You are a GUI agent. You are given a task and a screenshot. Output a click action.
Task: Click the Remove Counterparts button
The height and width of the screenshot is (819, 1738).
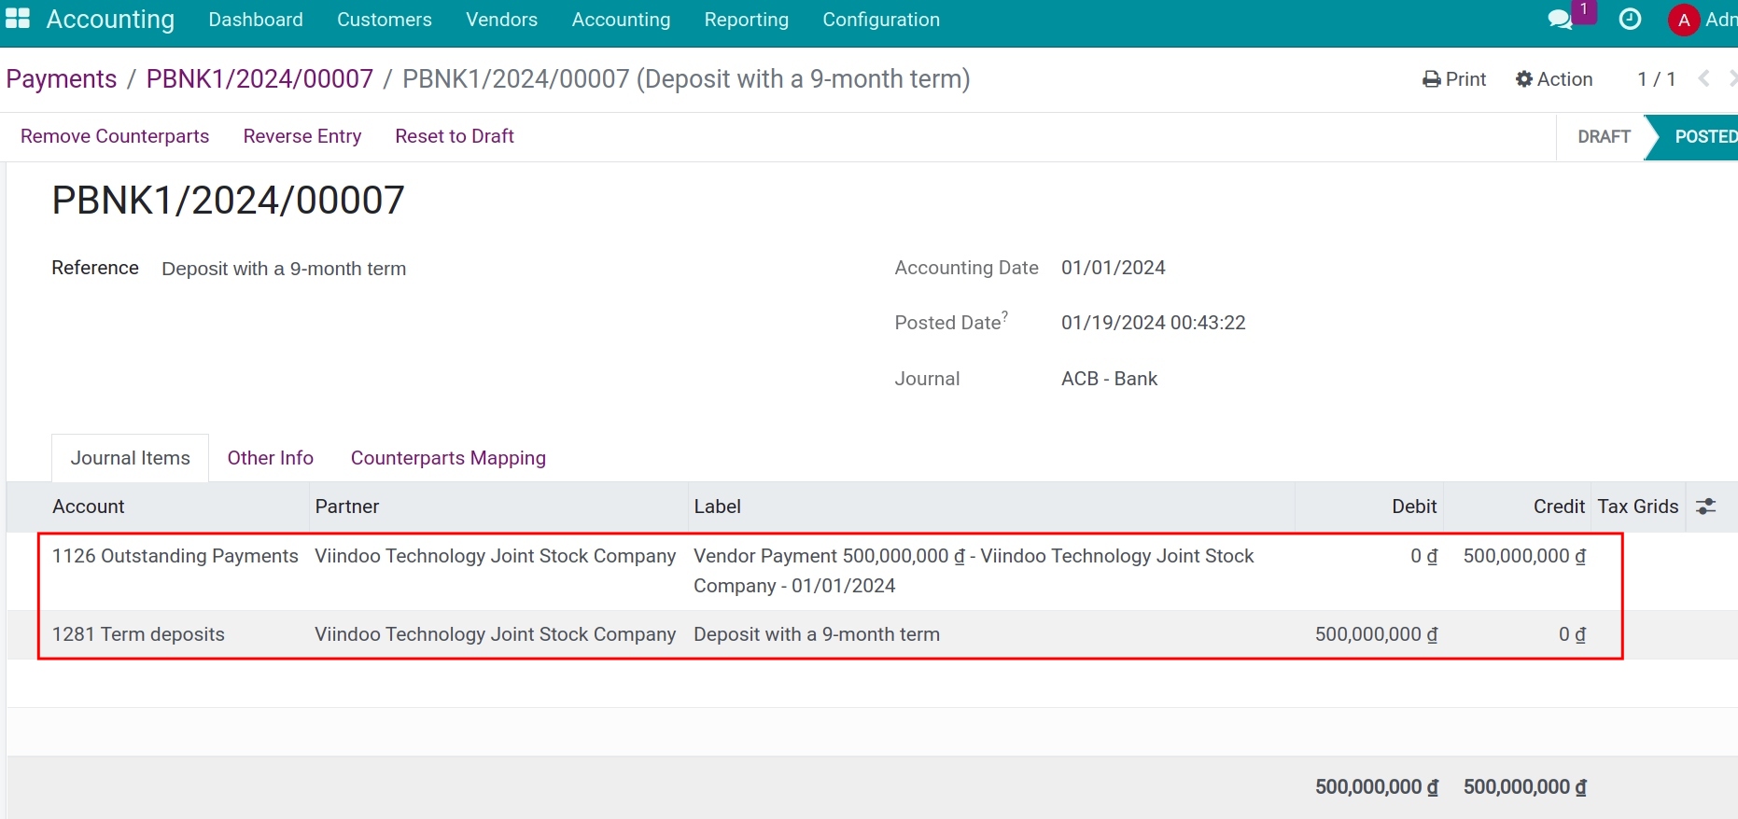pyautogui.click(x=115, y=136)
